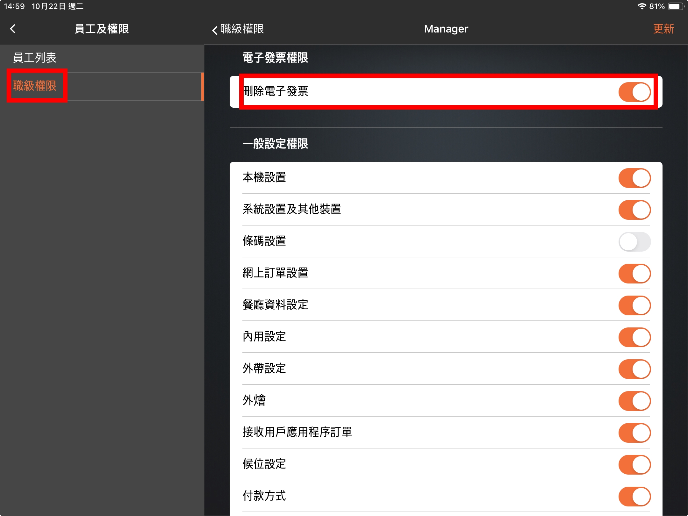Go back to 職級權限 list

[238, 29]
